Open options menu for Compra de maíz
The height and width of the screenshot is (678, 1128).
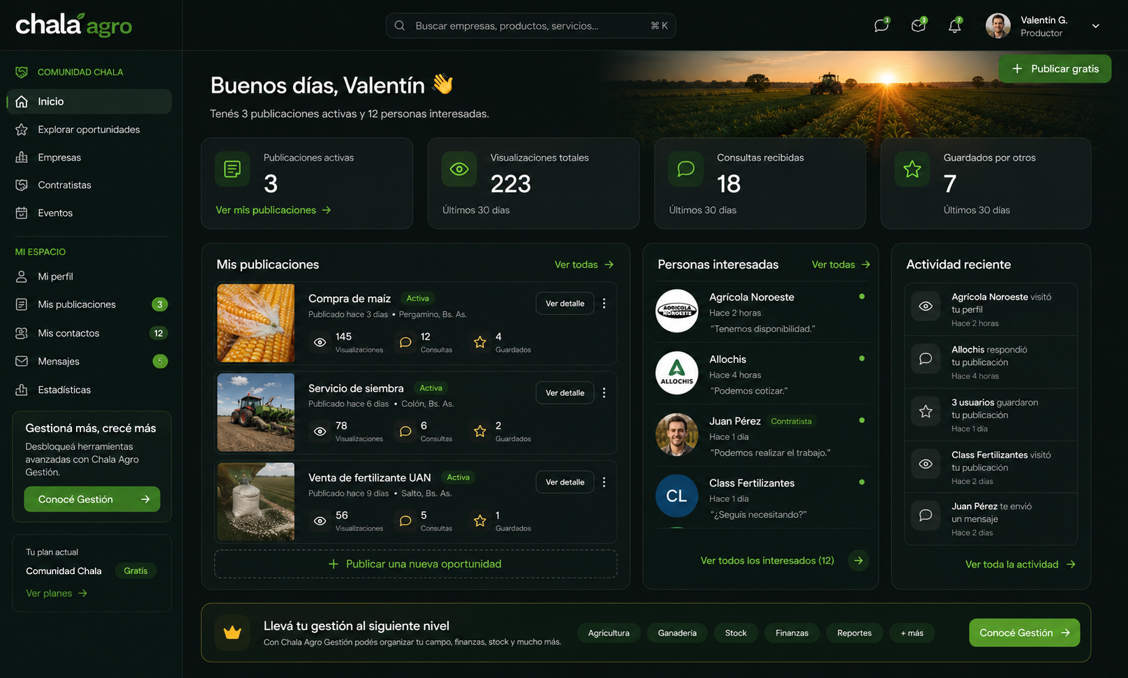click(604, 303)
